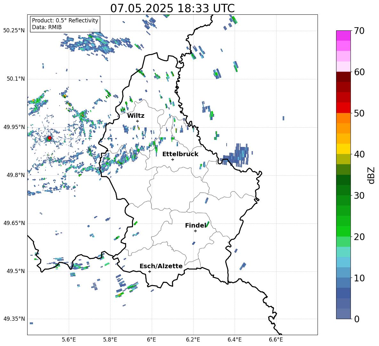Click the 49.65°N latitude label

(x=14, y=223)
